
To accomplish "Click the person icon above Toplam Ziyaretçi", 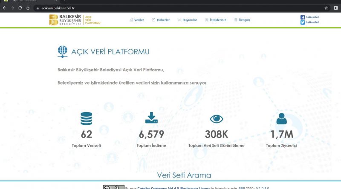I will coord(281,118).
